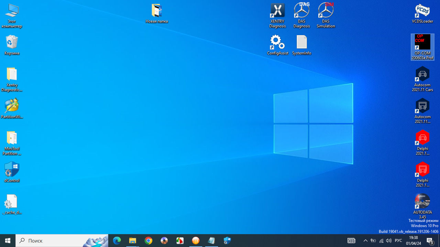Image resolution: width=440 pixels, height=247 pixels.
Task: Select the 'Новая папка' folder icon
Action: [x=156, y=13]
